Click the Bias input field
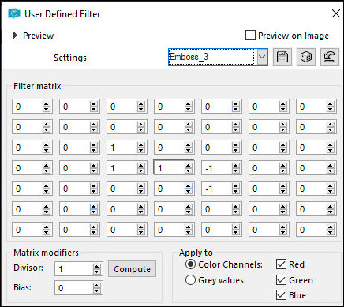344x307 pixels. click(74, 288)
